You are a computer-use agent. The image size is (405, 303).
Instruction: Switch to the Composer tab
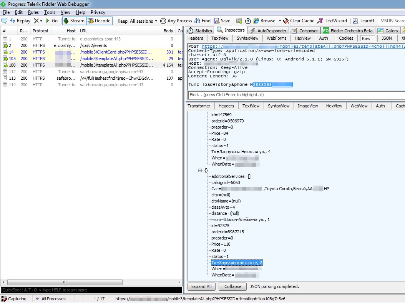[x=305, y=31]
